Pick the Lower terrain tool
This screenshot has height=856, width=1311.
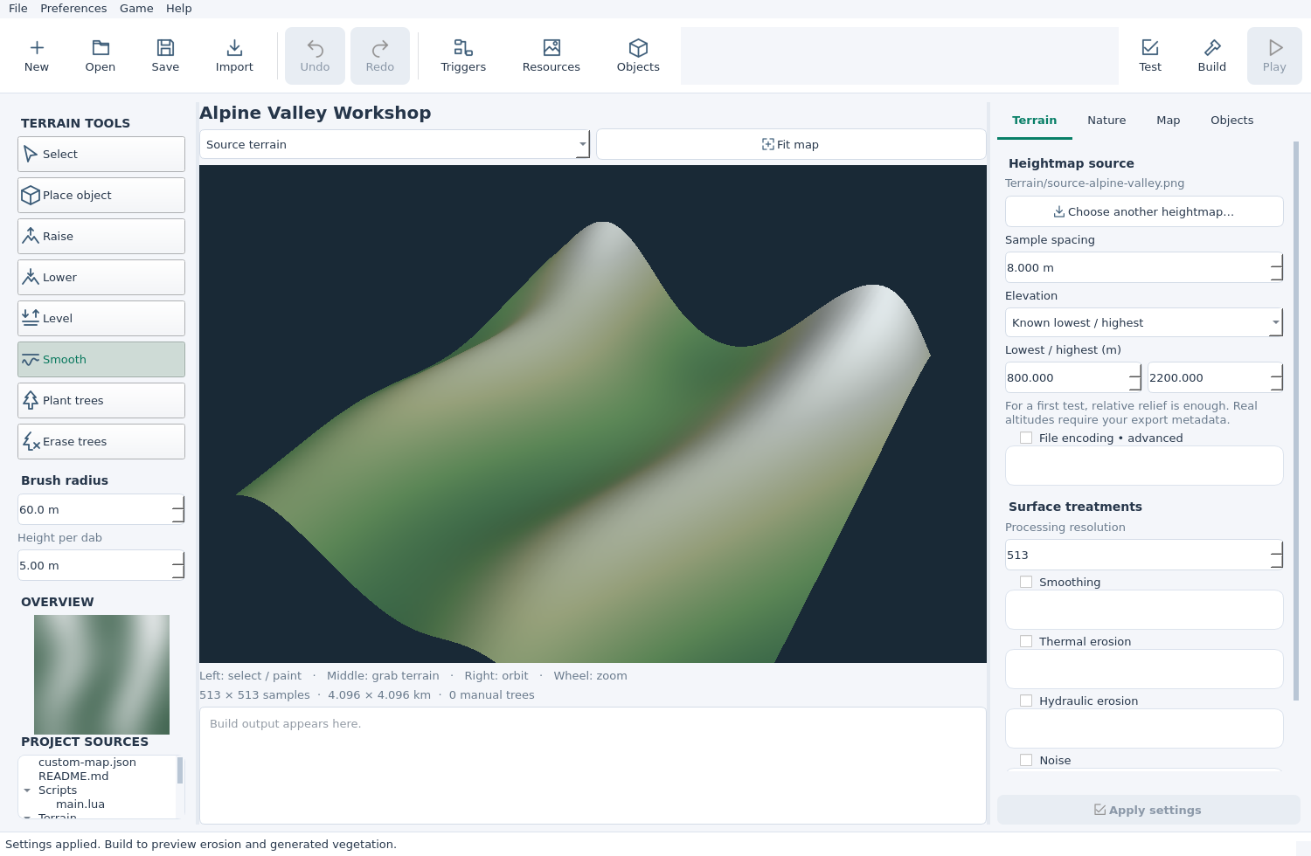pyautogui.click(x=101, y=278)
